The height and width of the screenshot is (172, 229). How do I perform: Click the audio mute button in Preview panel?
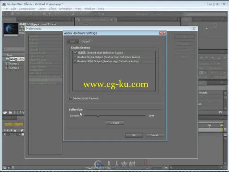click(213, 57)
